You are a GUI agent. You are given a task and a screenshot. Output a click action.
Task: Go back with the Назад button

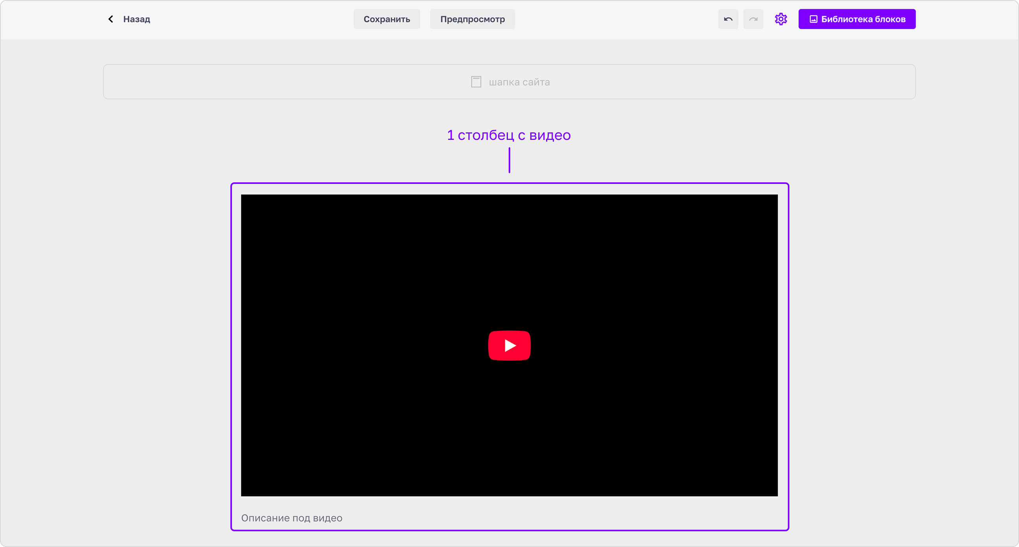tap(129, 19)
